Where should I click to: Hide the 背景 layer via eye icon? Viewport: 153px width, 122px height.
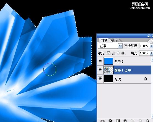click(100, 78)
